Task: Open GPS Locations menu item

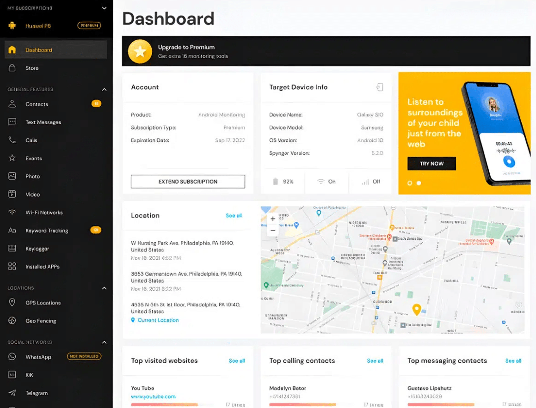Action: click(55, 303)
